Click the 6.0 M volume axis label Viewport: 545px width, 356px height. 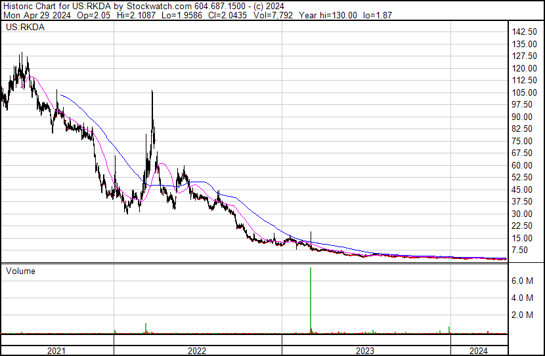pyautogui.click(x=525, y=281)
